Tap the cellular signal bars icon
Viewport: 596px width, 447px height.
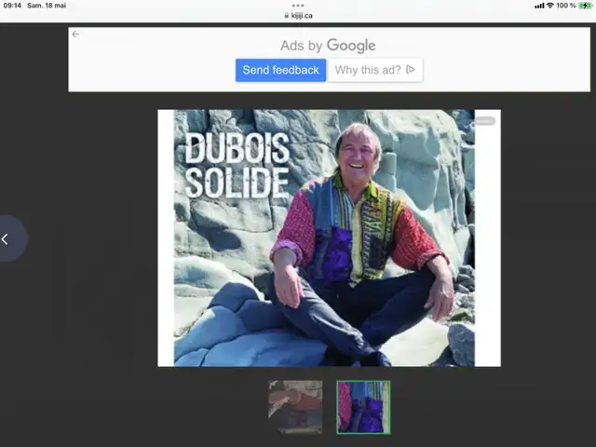(x=539, y=6)
